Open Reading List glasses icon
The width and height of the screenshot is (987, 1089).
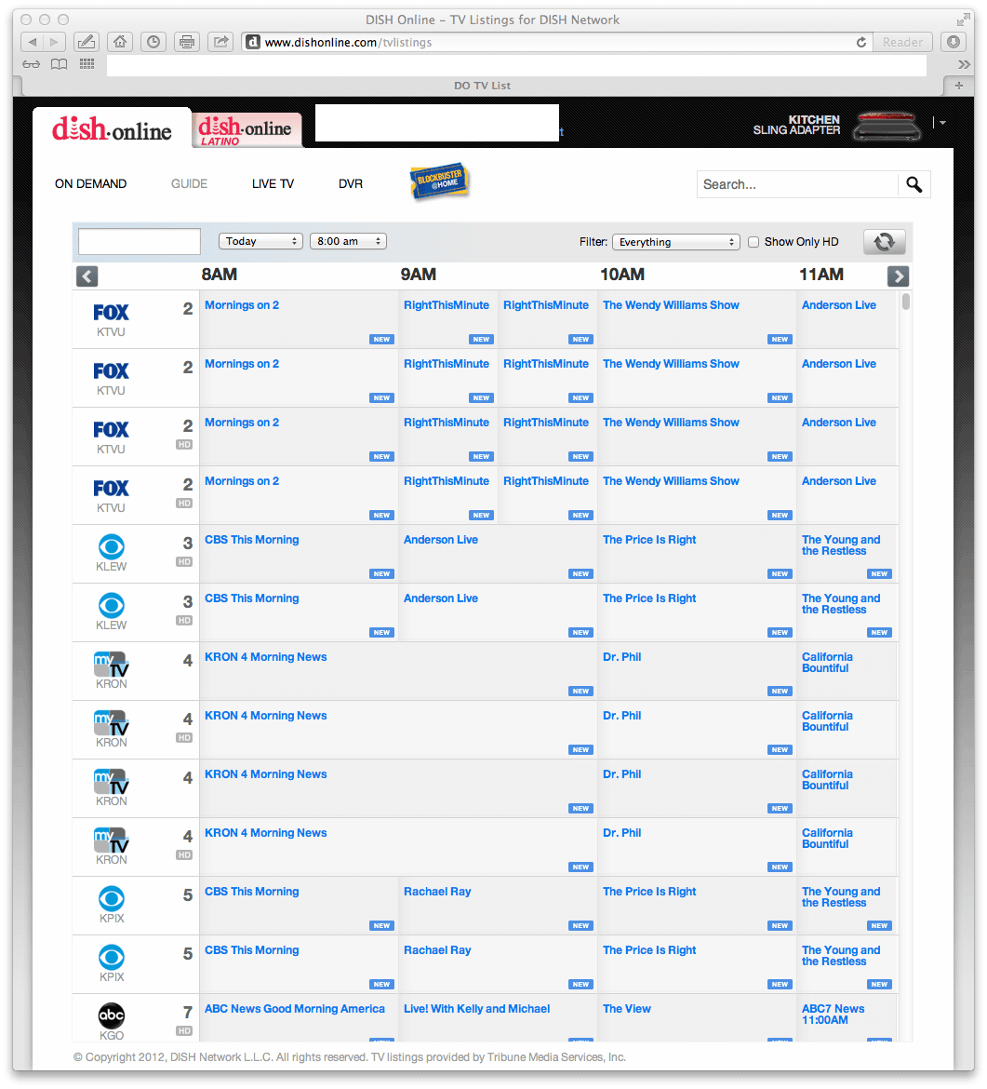(x=32, y=64)
